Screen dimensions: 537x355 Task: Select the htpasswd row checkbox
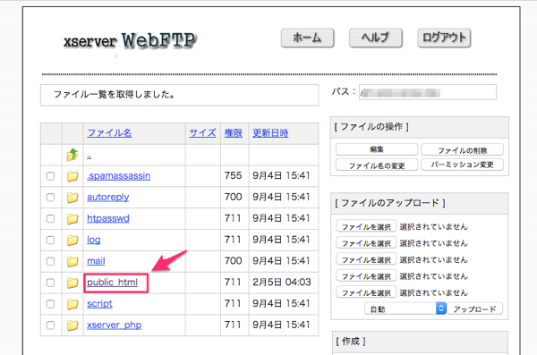click(50, 218)
